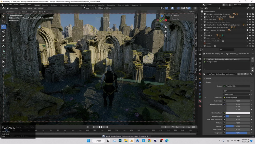Open the Drag Select Box dropdown
The width and height of the screenshot is (255, 144).
pos(43,12)
